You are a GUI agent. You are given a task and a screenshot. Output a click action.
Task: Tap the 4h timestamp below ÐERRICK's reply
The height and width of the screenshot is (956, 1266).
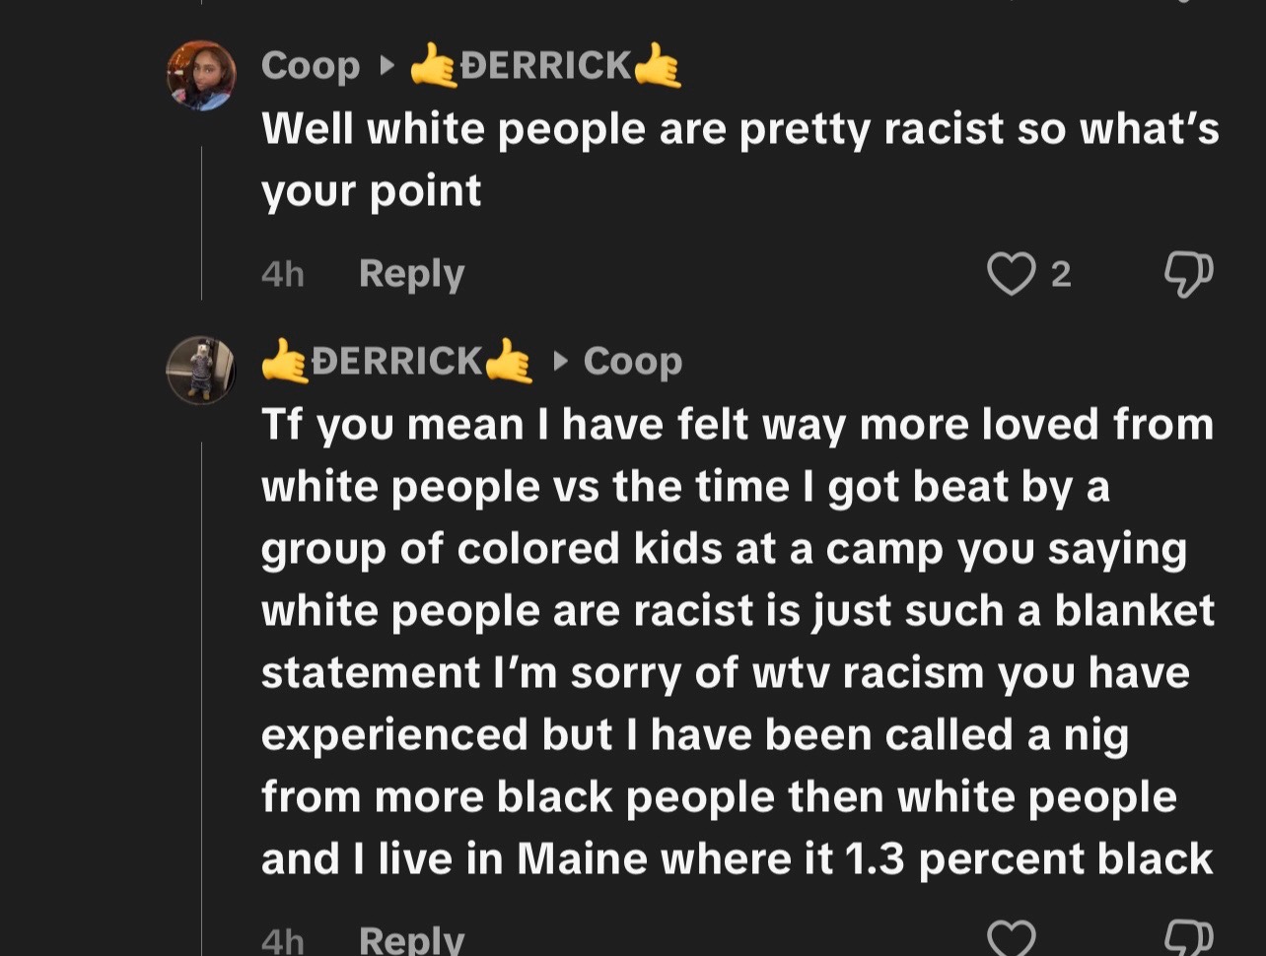pyautogui.click(x=283, y=940)
